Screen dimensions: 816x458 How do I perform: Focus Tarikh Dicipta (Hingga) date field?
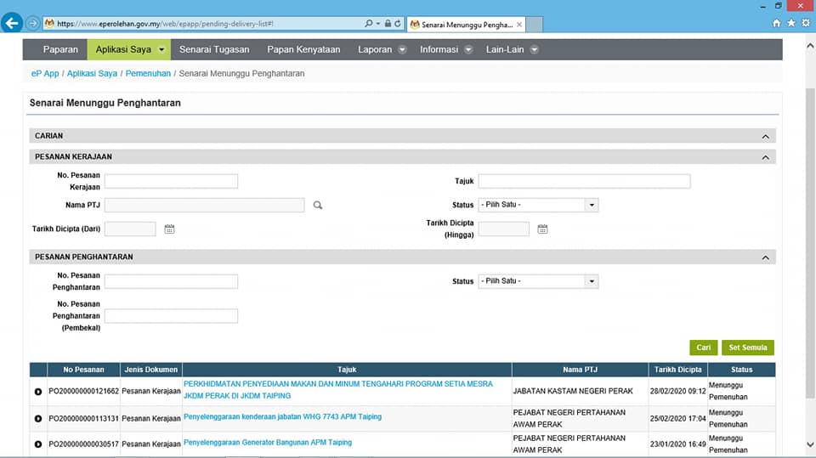coord(504,229)
